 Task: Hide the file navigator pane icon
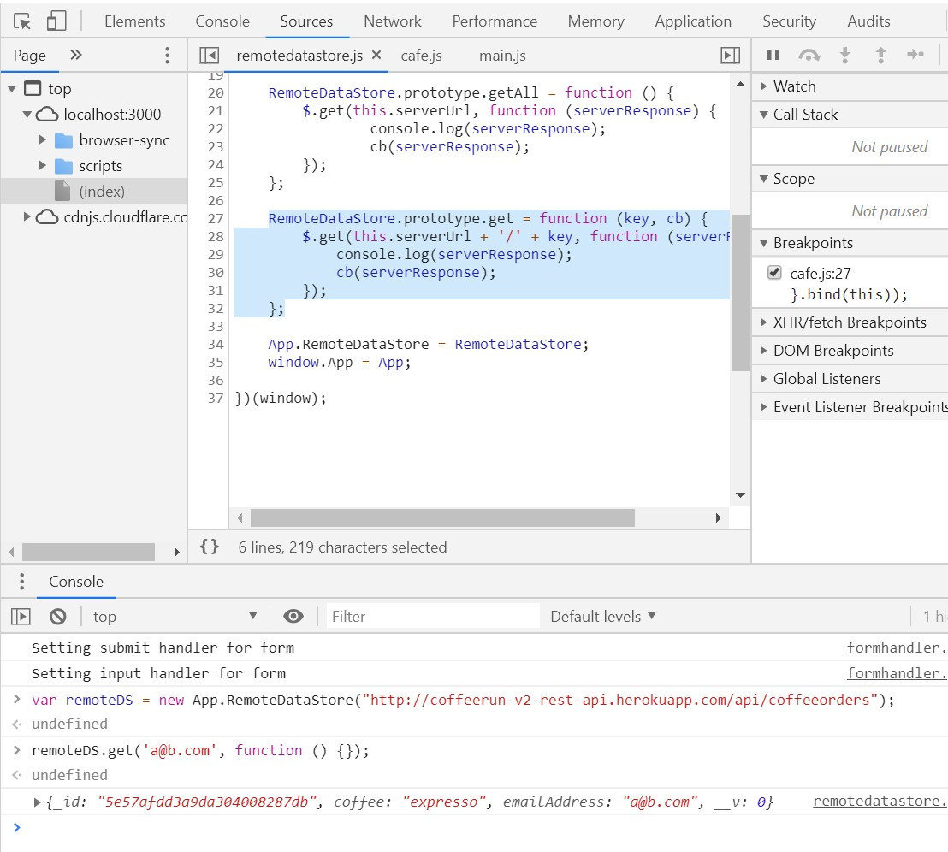209,56
